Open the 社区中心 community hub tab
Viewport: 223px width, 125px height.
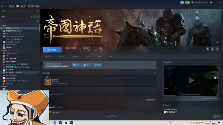[62, 57]
